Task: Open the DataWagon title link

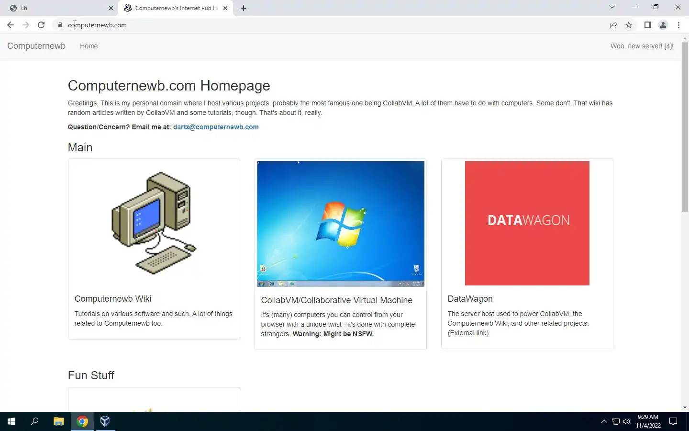Action: pos(470,299)
